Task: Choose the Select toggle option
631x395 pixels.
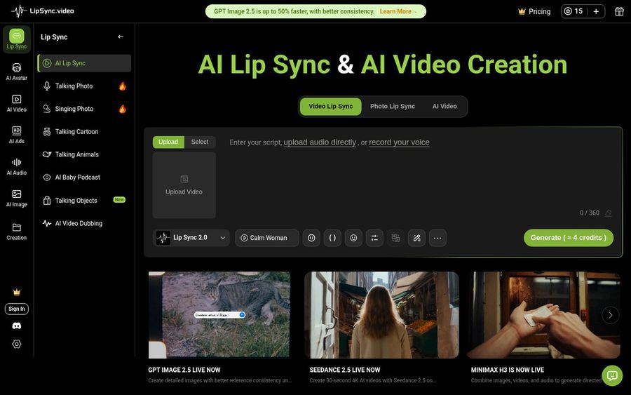Action: 200,142
